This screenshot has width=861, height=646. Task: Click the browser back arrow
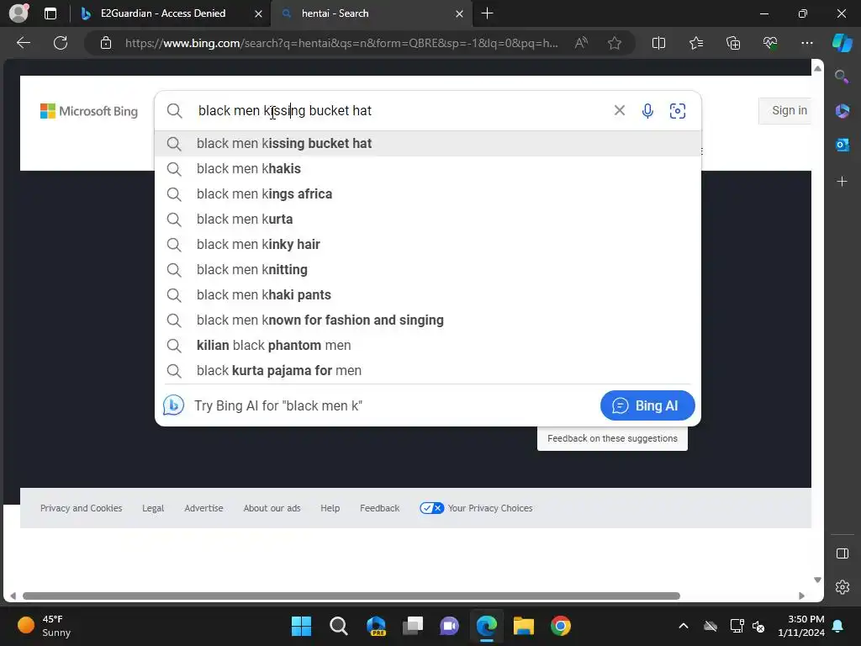point(24,43)
